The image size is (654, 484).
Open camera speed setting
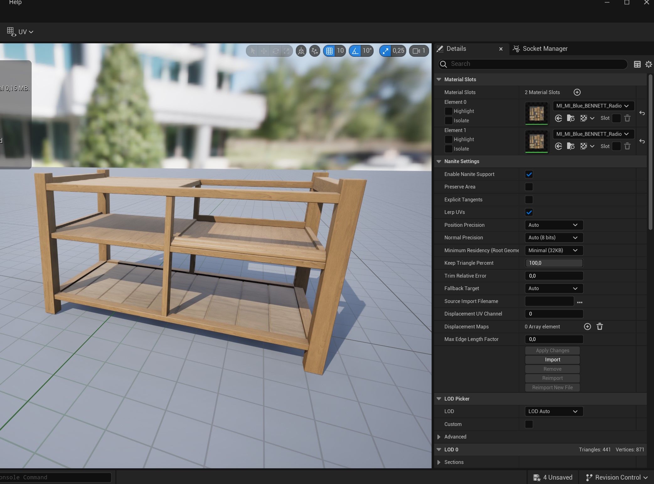(x=419, y=51)
